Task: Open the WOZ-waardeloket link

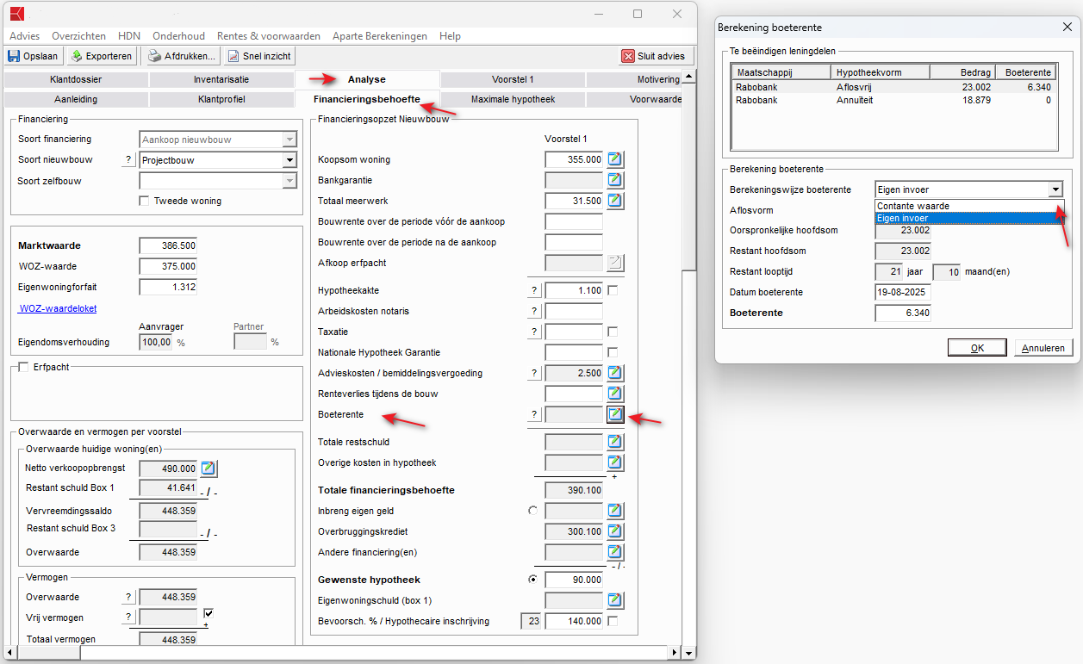Action: coord(57,307)
